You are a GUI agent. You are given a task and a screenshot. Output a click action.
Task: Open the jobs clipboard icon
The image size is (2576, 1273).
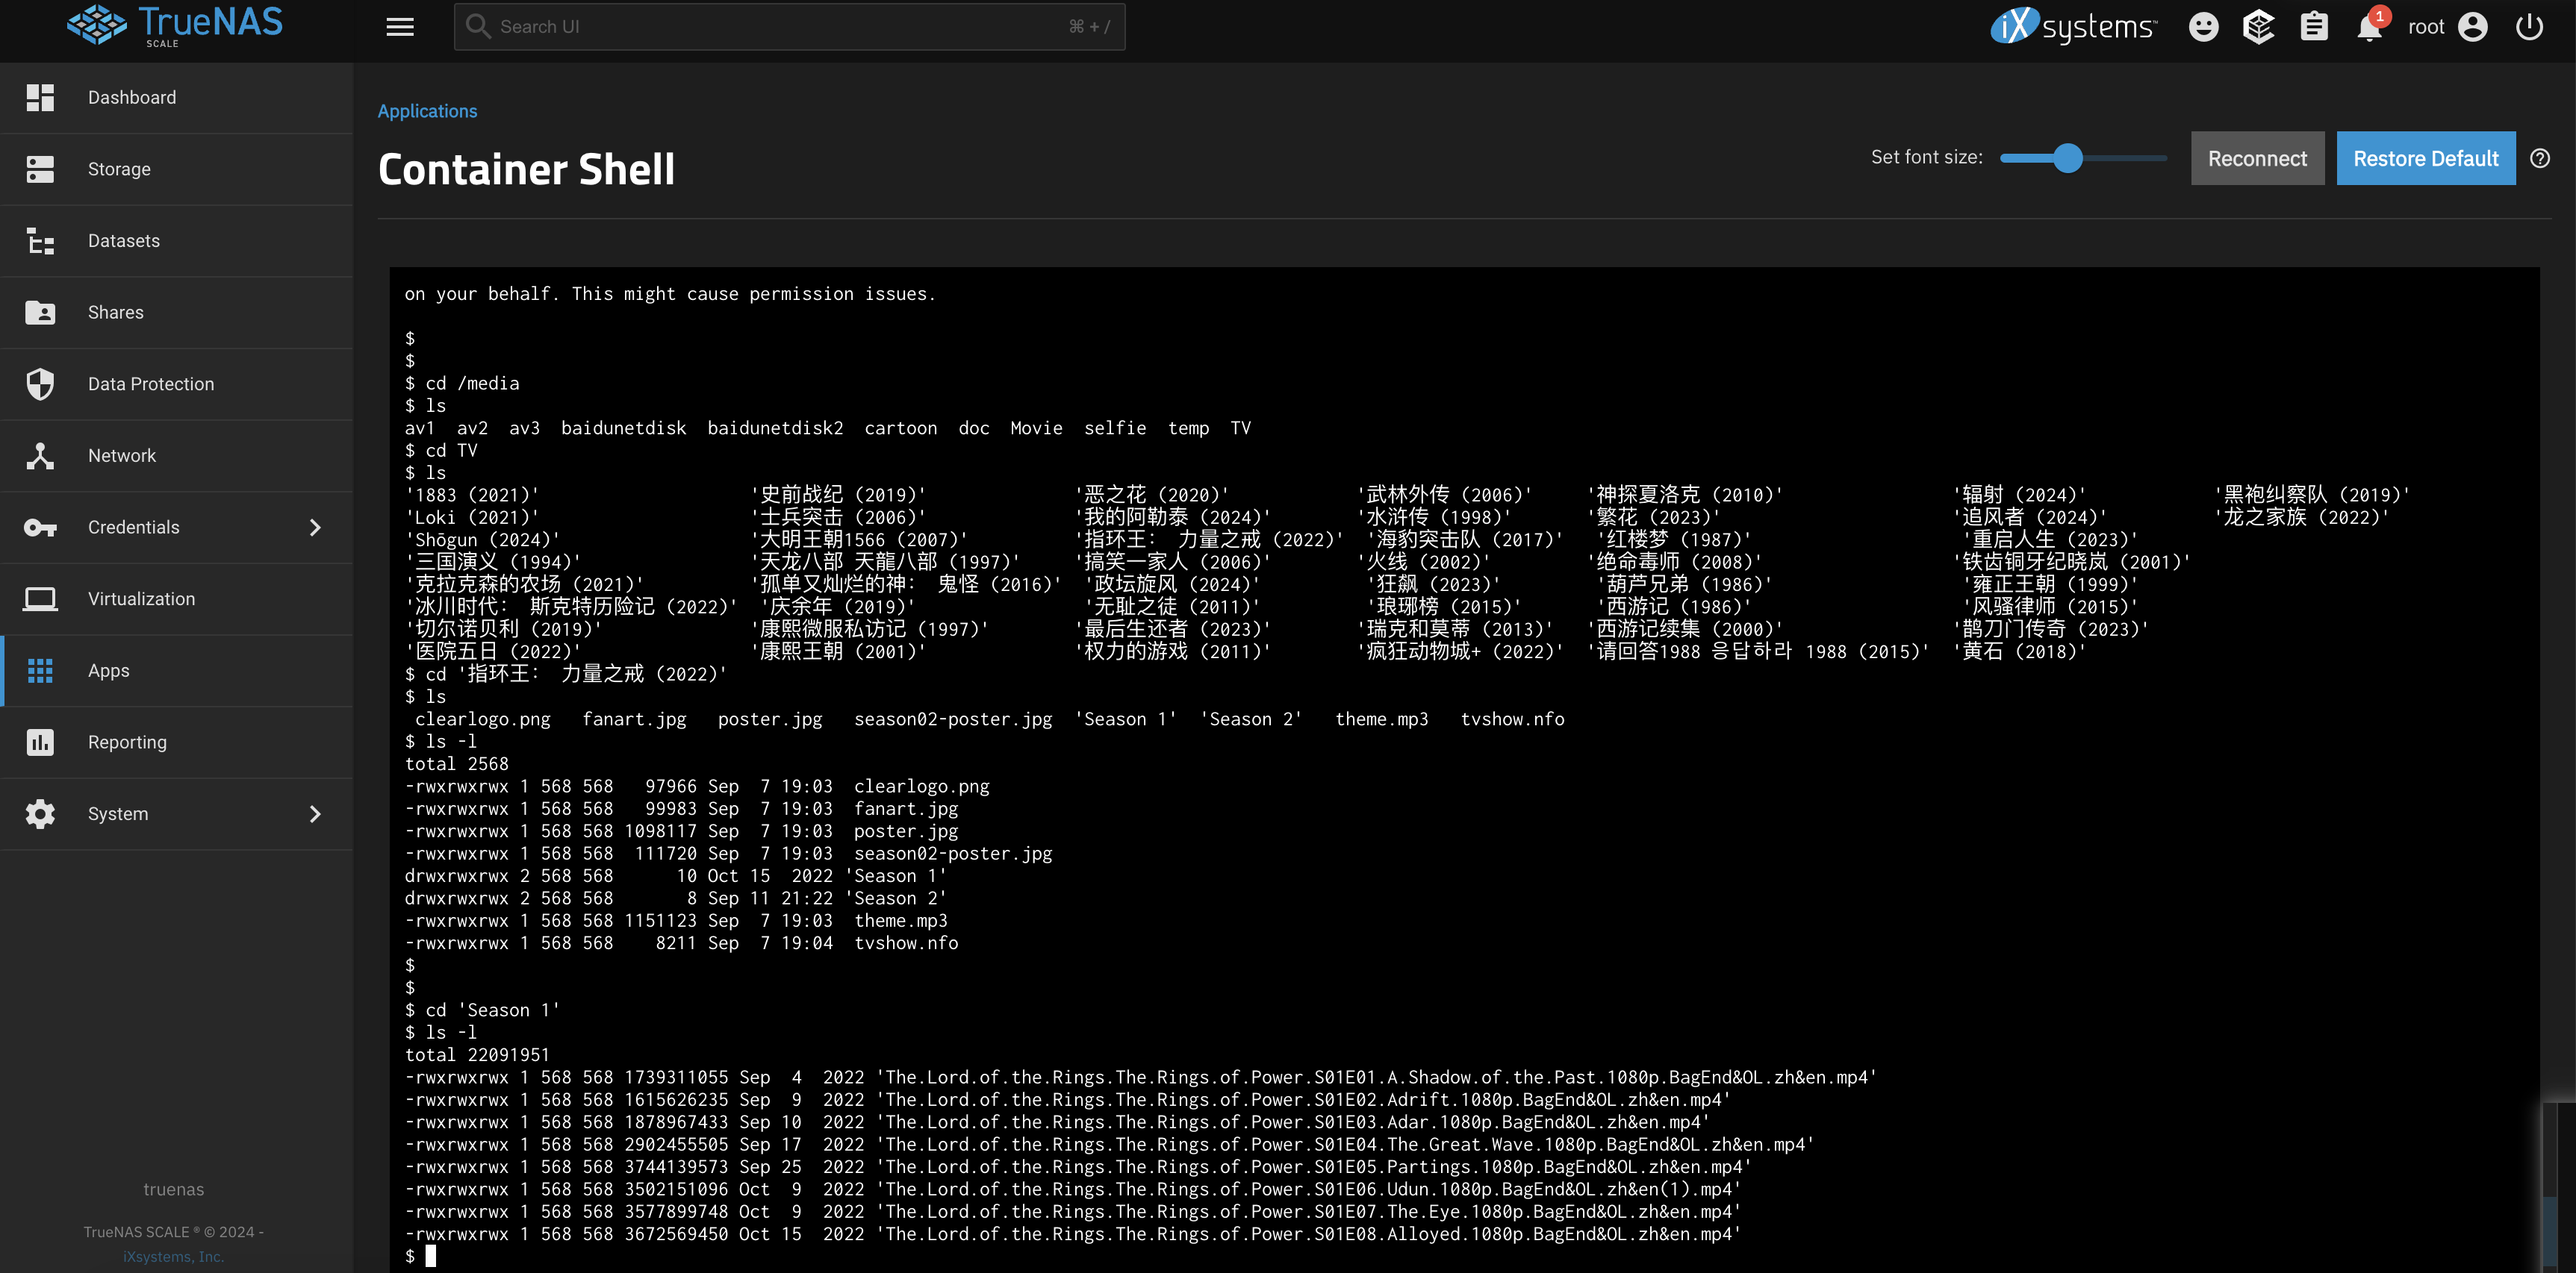(2314, 27)
